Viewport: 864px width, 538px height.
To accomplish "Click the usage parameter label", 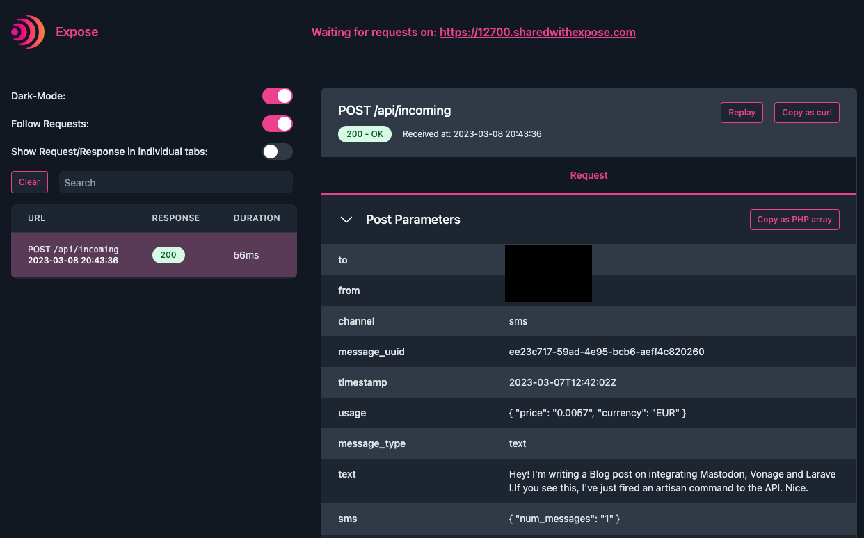I will coord(352,413).
